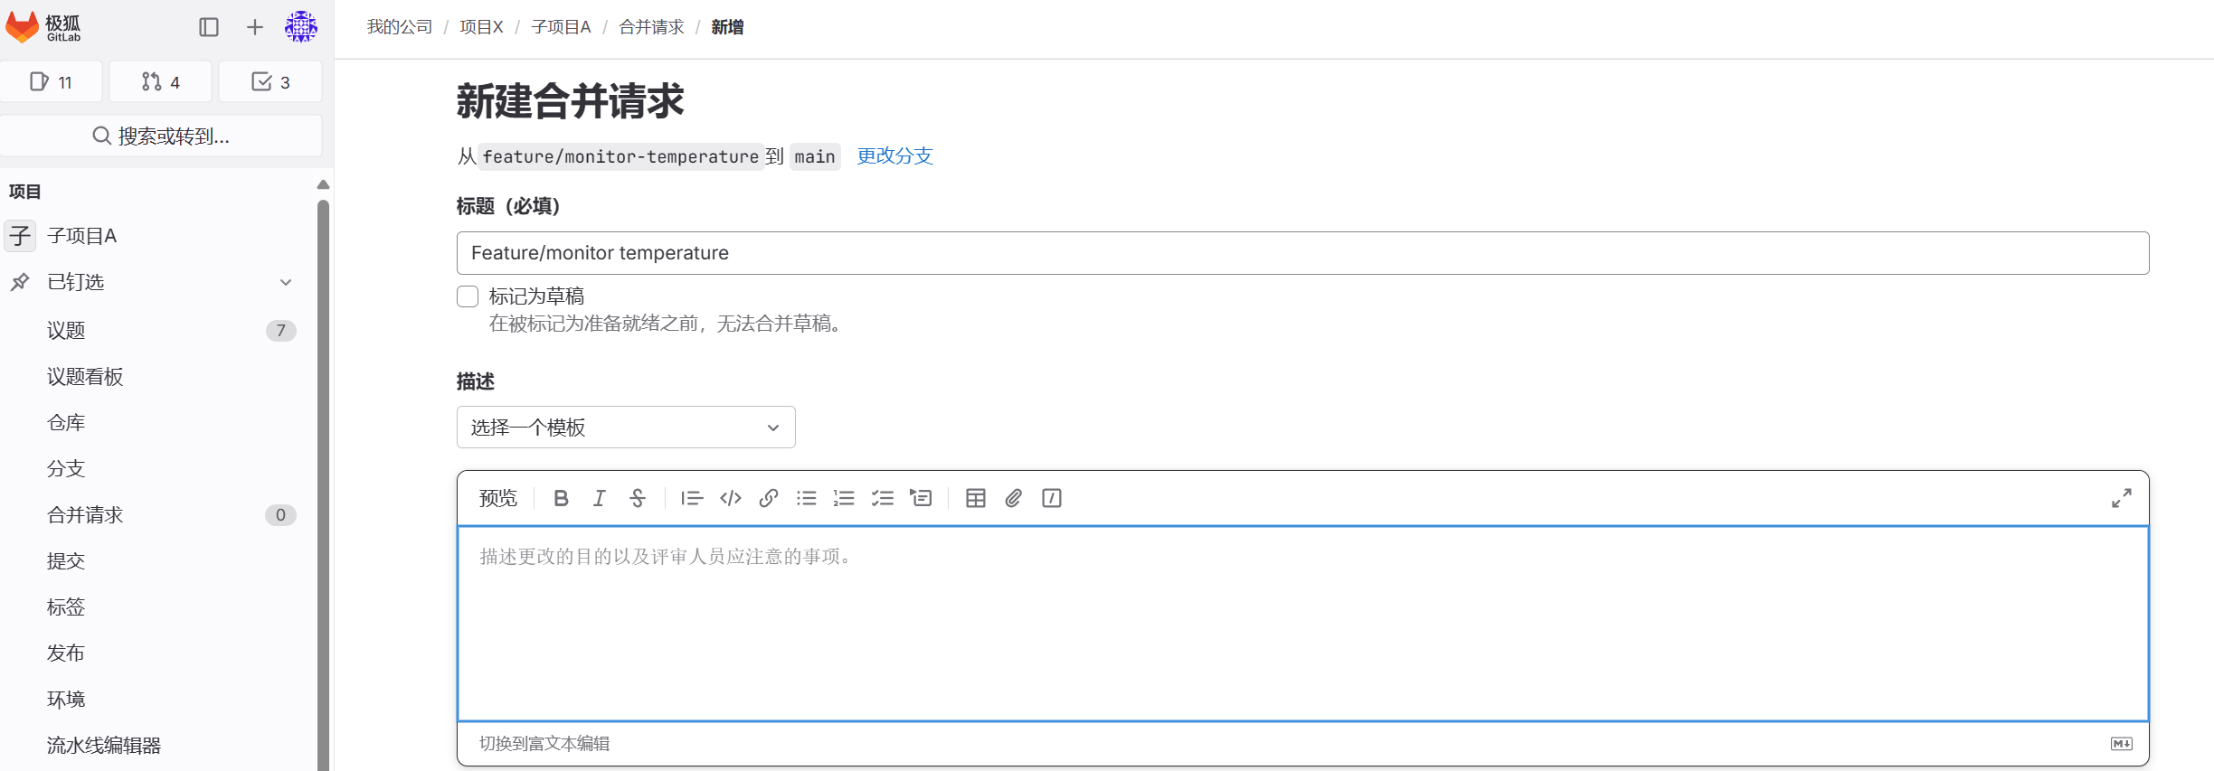The width and height of the screenshot is (2214, 771).
Task: Click the strikethrough formatting icon
Action: pyautogui.click(x=638, y=498)
